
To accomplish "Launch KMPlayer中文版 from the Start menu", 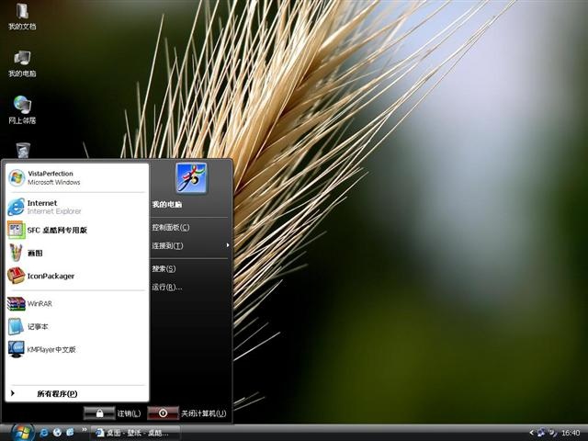I will (x=51, y=349).
